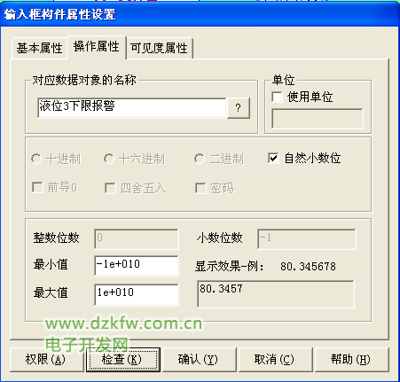Select the 十进制 radio button
Viewport: 400px width, 382px height.
[x=36, y=159]
